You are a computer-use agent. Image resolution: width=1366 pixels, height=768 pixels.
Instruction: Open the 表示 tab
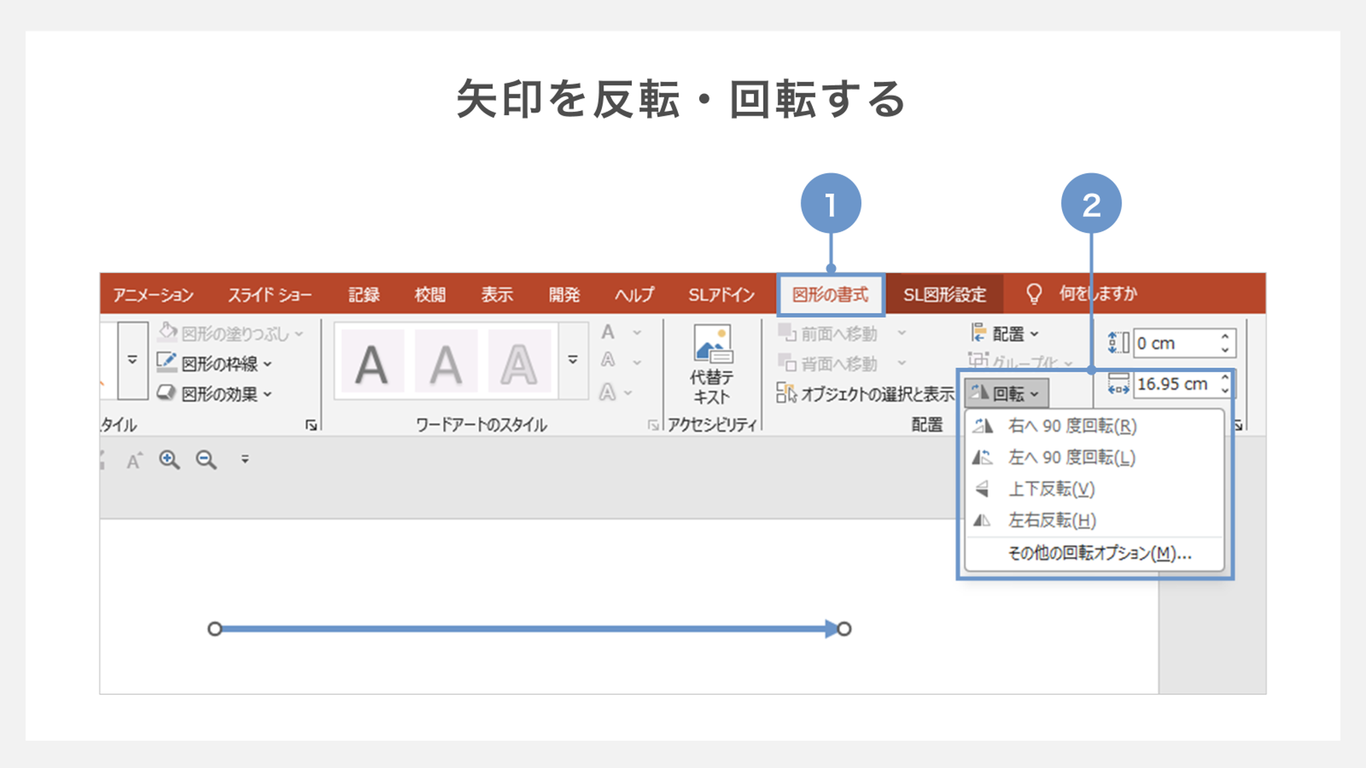[496, 295]
